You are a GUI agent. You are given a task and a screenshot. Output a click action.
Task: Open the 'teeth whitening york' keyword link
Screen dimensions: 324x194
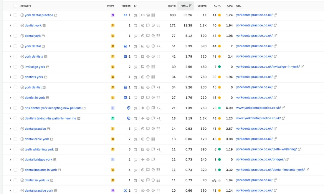(x=39, y=150)
